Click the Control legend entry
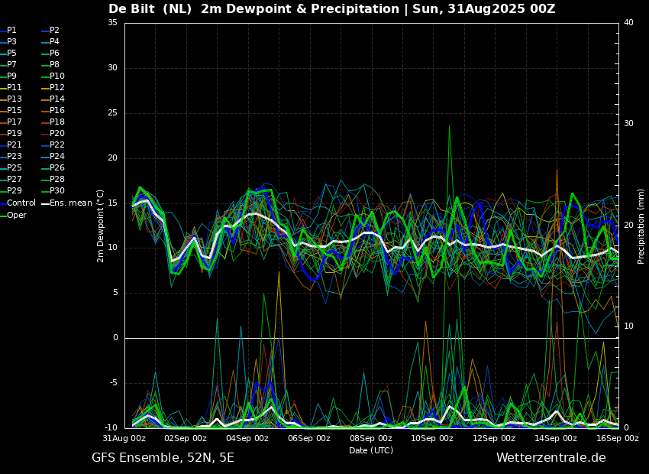649x474 pixels. coord(21,203)
